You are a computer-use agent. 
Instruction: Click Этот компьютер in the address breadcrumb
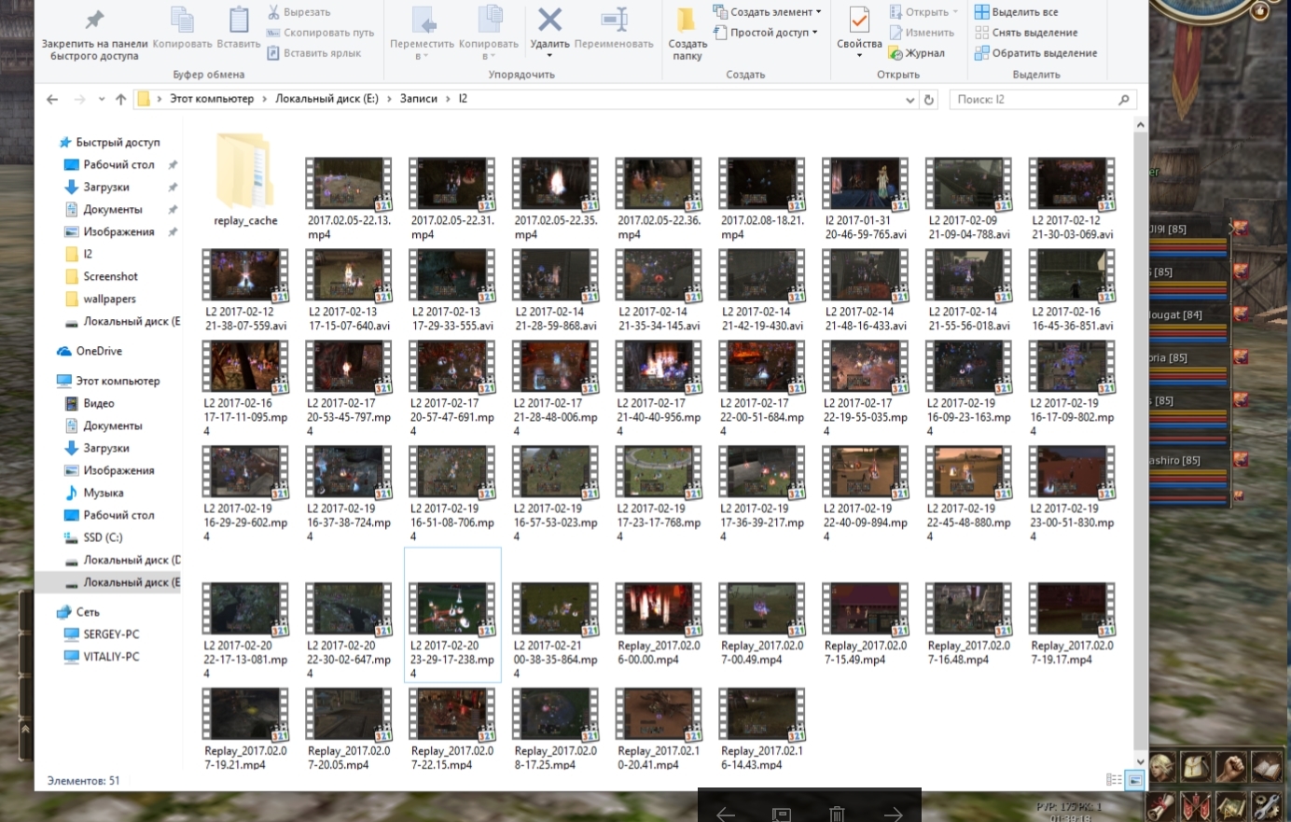(x=212, y=99)
